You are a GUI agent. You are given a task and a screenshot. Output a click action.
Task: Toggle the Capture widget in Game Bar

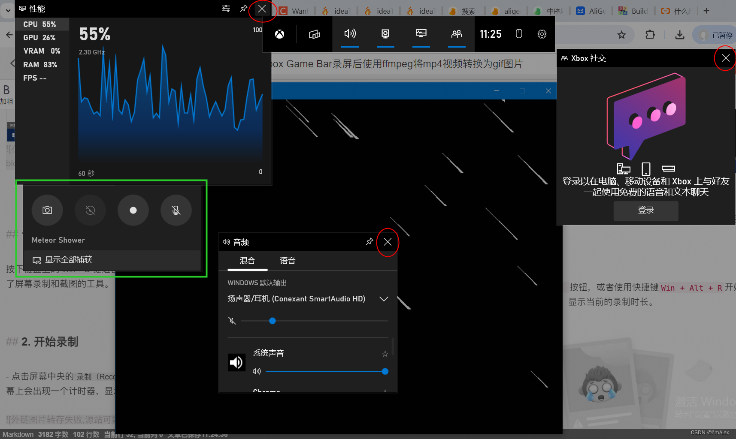385,34
